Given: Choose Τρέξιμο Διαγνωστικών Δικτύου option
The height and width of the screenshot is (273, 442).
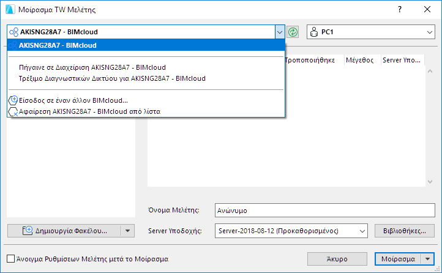Looking at the screenshot, I should tap(146, 78).
